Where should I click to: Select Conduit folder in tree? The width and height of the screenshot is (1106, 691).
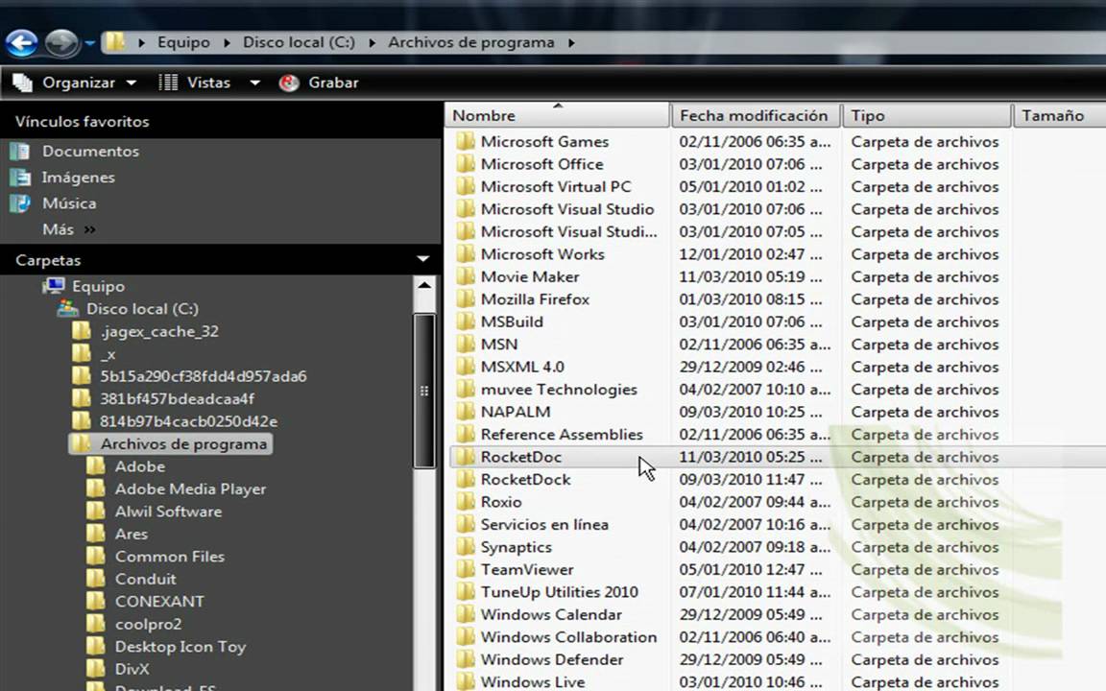(145, 580)
